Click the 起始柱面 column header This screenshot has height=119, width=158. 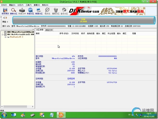point(91,34)
